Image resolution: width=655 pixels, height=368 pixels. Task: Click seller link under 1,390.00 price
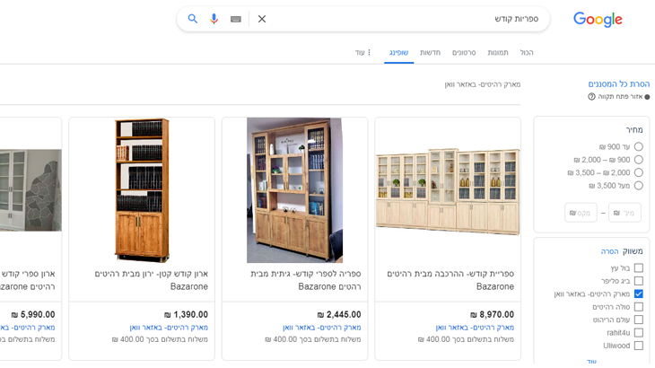[169, 328]
